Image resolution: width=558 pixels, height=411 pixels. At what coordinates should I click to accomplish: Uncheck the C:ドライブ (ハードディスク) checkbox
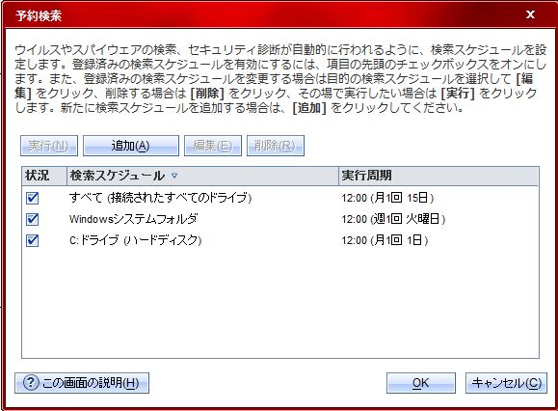coord(33,240)
